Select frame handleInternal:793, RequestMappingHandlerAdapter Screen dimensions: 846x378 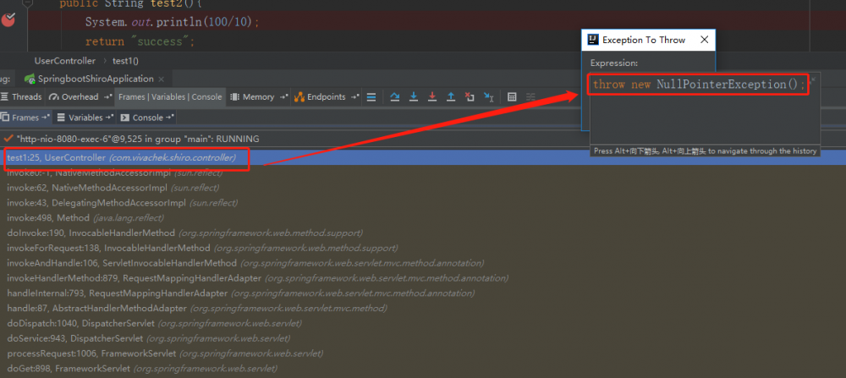(x=423, y=293)
